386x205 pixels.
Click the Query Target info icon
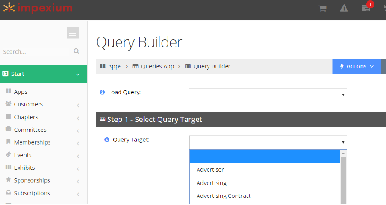(107, 140)
